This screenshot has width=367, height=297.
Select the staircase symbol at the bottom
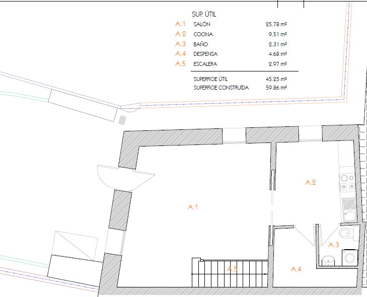(x=229, y=273)
